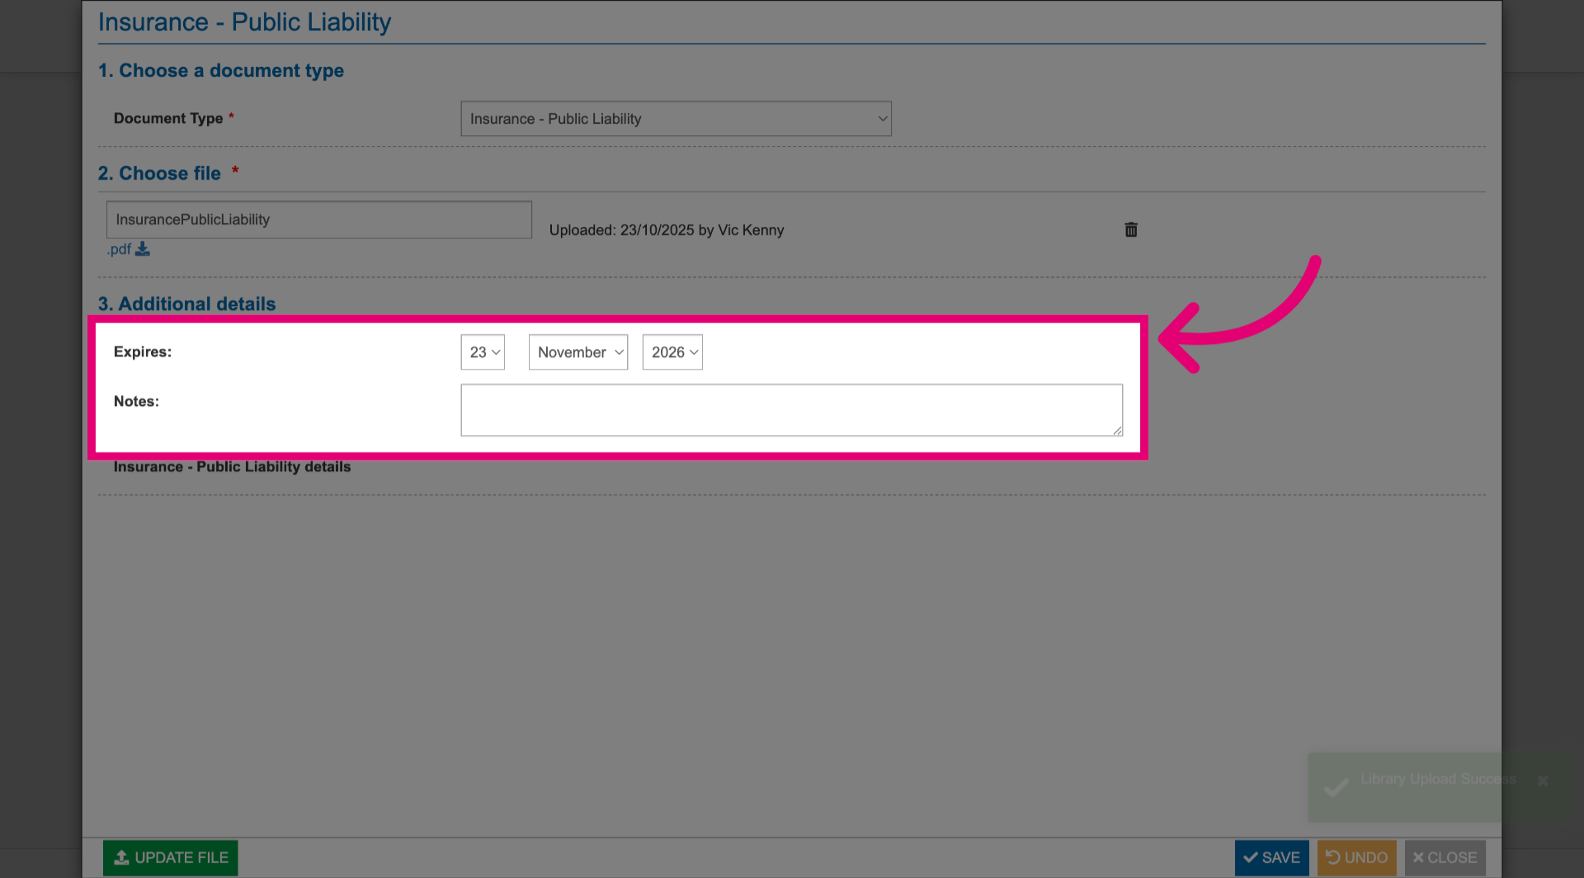Click the InsurancePublicLiability file name field
This screenshot has height=878, width=1584.
click(319, 219)
